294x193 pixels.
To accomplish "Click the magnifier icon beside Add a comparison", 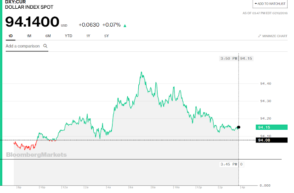I will 45,46.
